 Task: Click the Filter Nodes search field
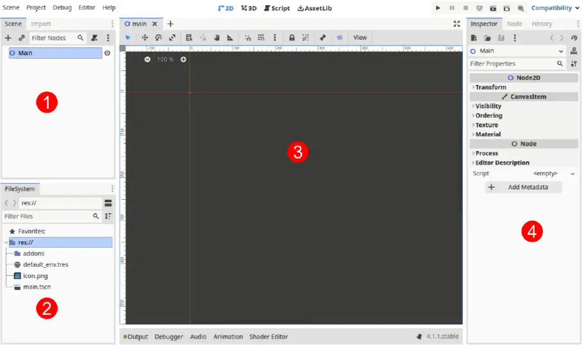pos(54,38)
